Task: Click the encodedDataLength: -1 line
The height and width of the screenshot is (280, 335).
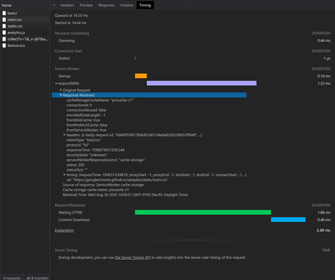Action: pos(86,115)
